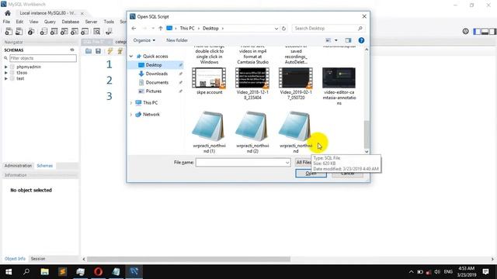Click the open file icon in query editor

tap(89, 51)
